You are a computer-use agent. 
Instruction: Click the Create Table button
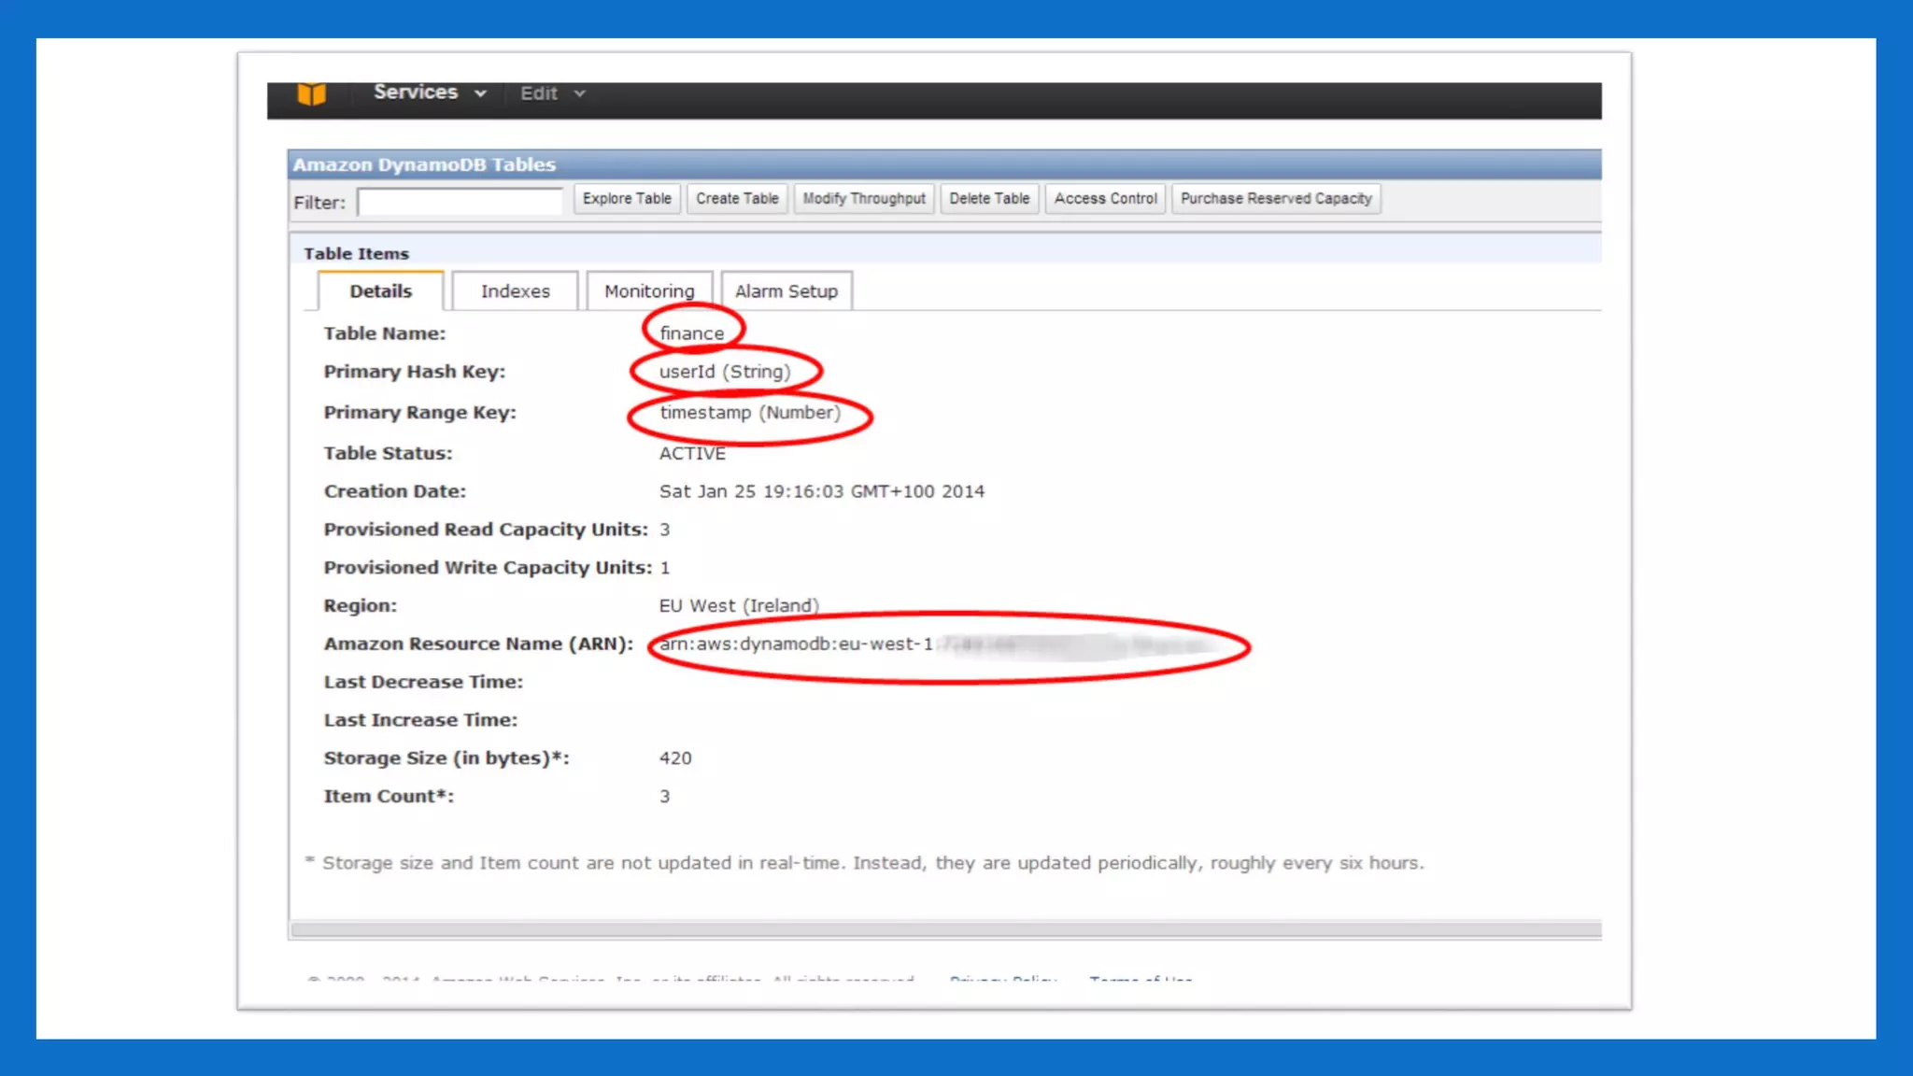tap(737, 199)
